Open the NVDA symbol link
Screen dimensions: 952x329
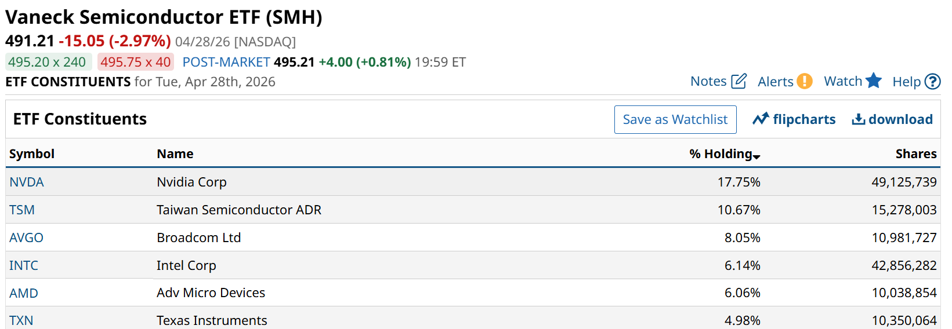[27, 182]
